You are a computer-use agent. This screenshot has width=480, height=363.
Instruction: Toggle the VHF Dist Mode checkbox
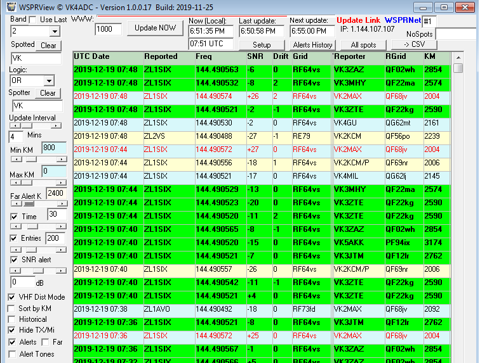click(x=13, y=297)
